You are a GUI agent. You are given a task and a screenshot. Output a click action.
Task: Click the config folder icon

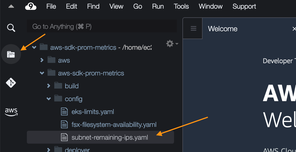tap(58, 98)
